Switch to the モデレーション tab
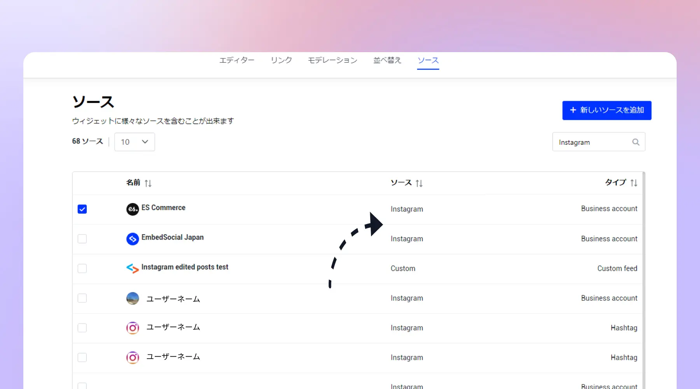This screenshot has width=700, height=389. (332, 60)
